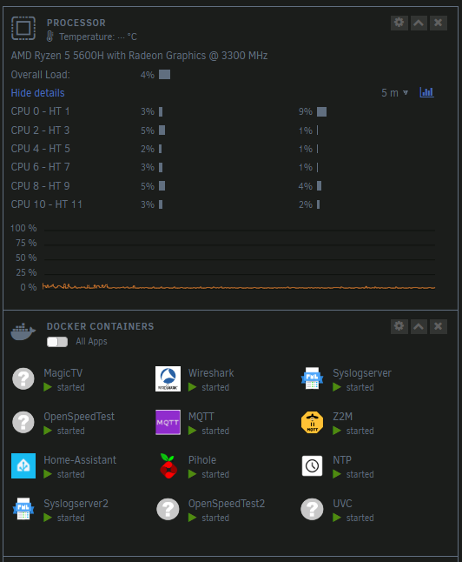
Task: Click the OpenSpeedTest2 question mark icon
Action: tap(168, 509)
